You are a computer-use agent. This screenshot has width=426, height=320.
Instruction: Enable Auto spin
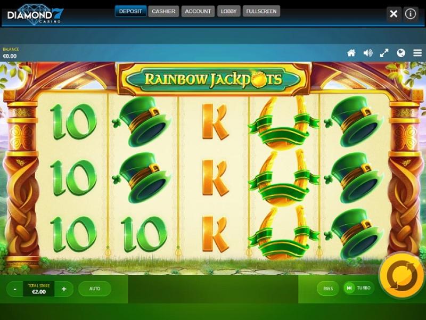point(95,289)
